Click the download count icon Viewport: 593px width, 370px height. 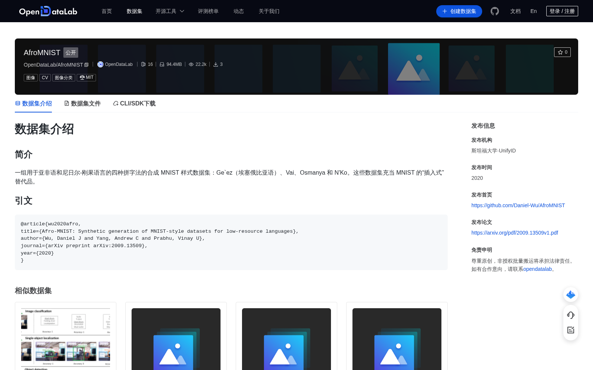216,64
